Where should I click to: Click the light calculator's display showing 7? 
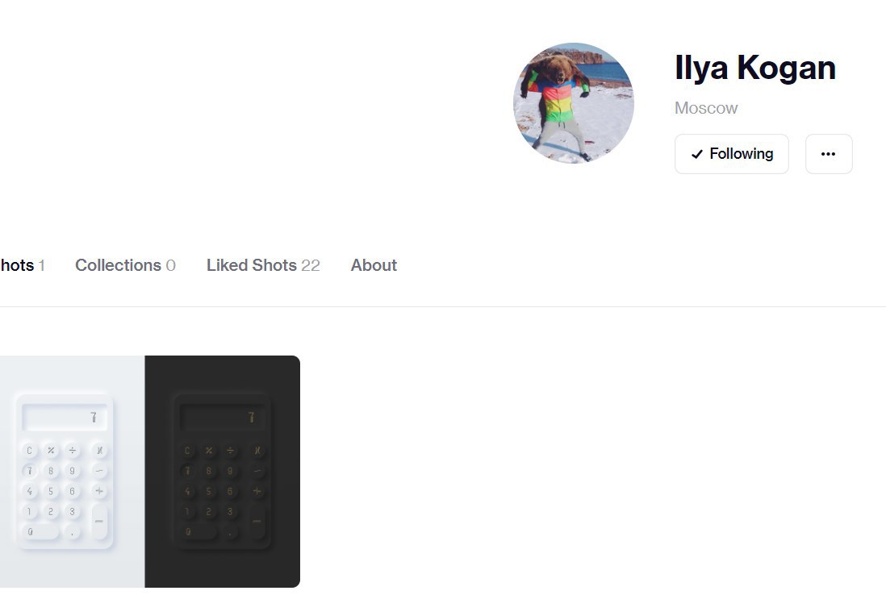click(x=65, y=418)
